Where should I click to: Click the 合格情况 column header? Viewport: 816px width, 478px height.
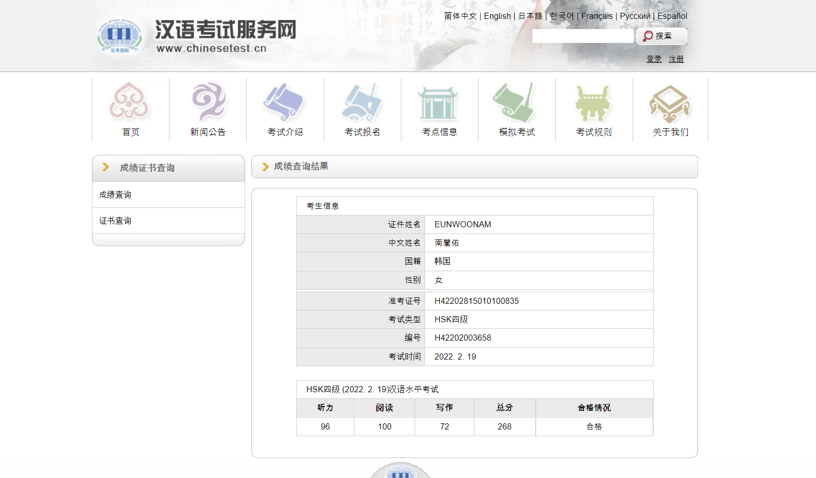[594, 408]
